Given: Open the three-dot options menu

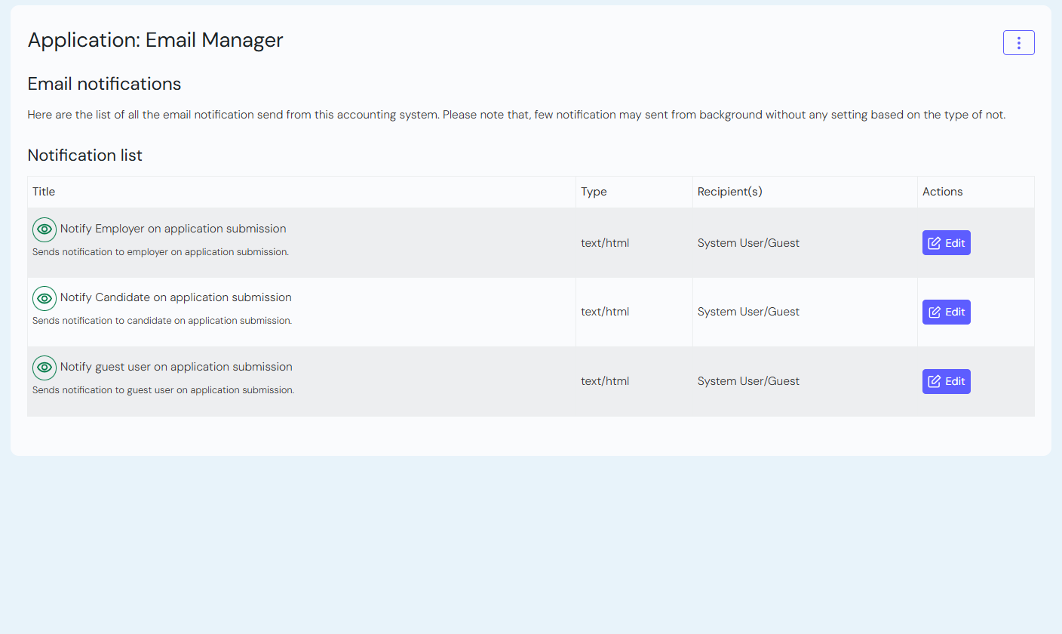Looking at the screenshot, I should [x=1018, y=43].
